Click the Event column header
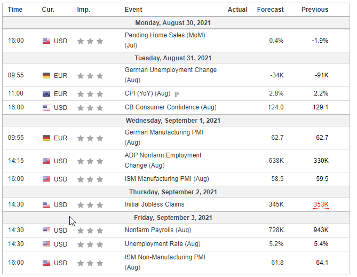 (133, 10)
